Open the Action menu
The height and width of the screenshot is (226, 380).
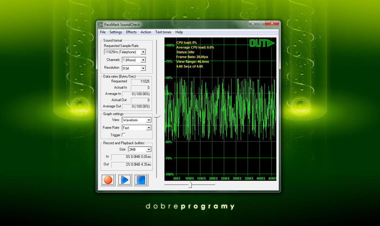(146, 32)
